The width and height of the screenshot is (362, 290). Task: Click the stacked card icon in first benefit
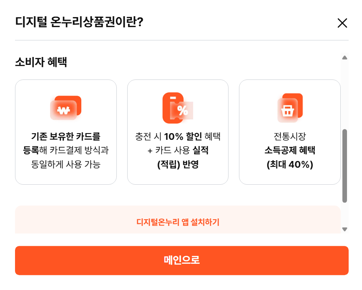[66, 107]
